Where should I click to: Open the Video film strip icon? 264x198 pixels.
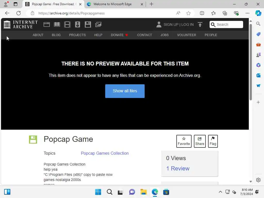pos(67,24)
